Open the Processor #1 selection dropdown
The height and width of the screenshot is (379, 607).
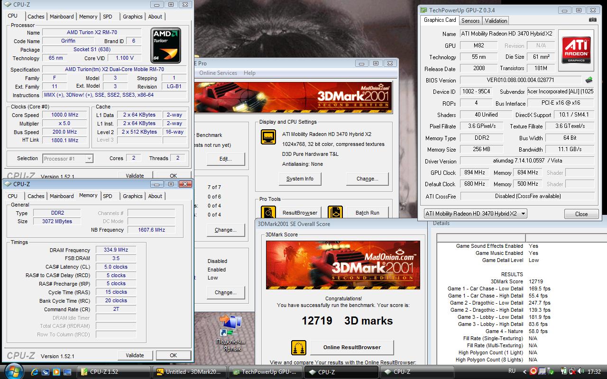click(68, 159)
